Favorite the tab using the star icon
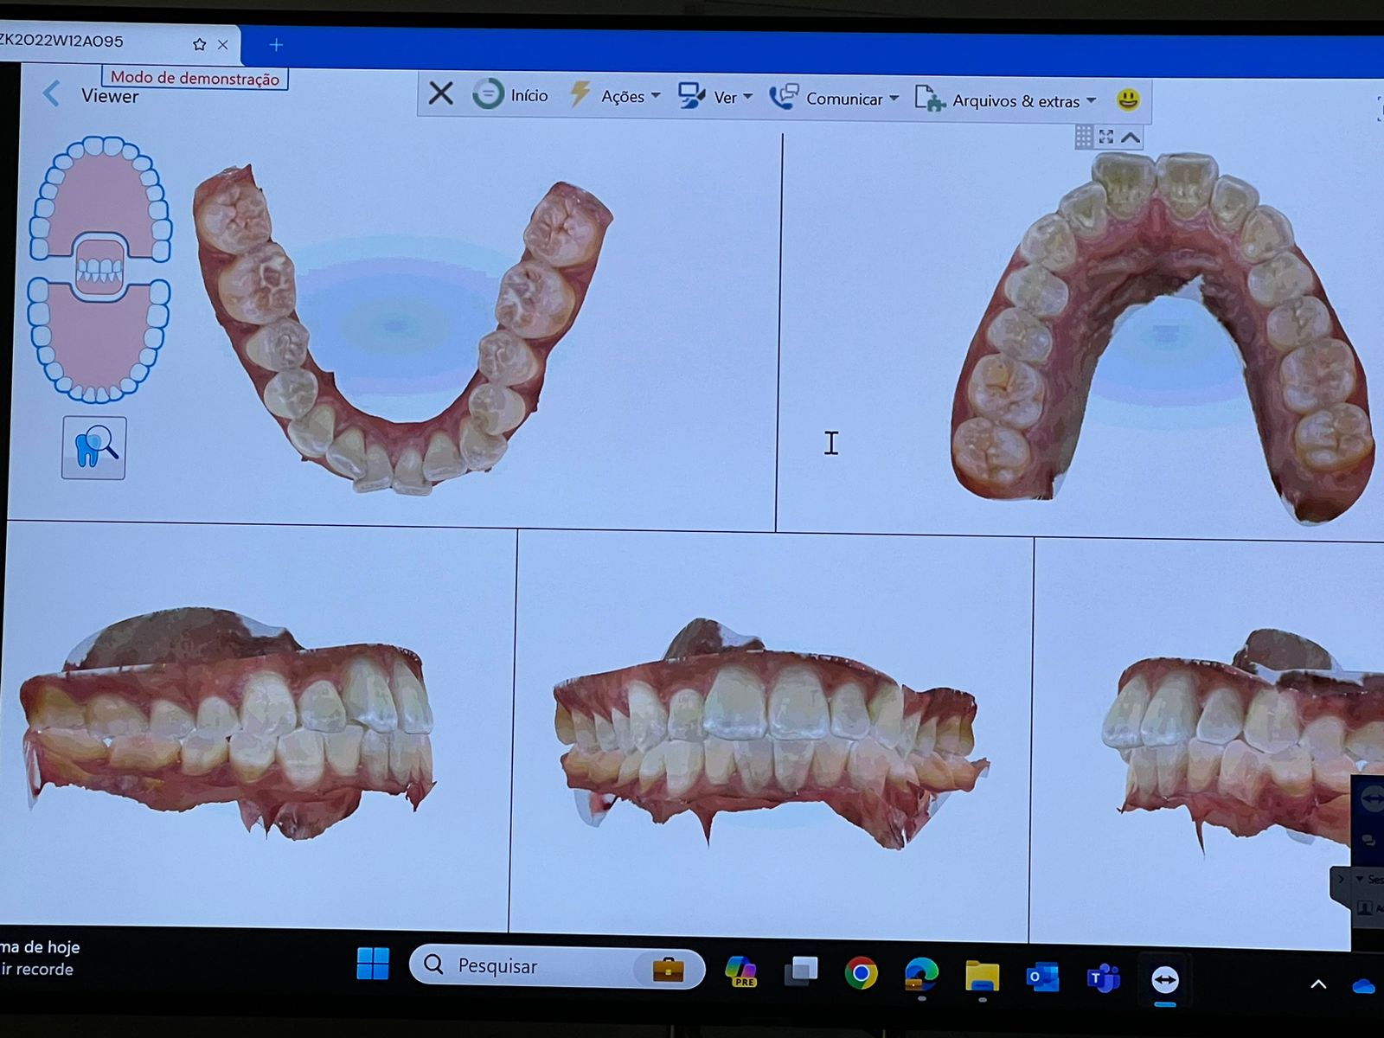The image size is (1384, 1038). pos(199,44)
